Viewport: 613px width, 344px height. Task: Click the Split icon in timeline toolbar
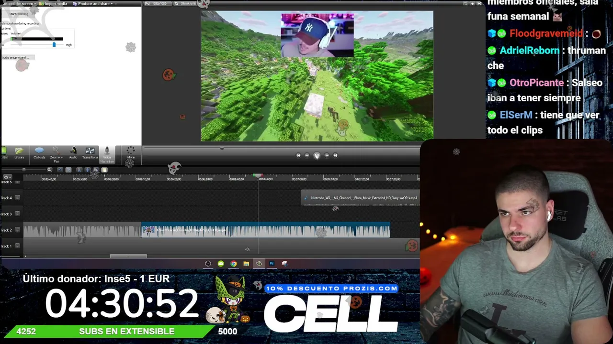point(87,170)
